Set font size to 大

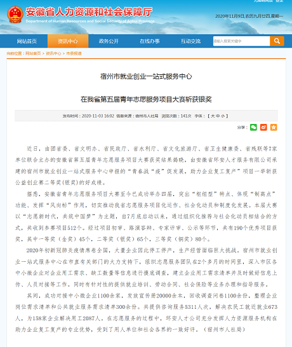pyautogui.click(x=213, y=116)
